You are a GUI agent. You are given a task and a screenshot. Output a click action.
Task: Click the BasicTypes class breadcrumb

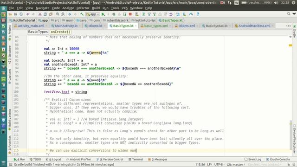point(38,32)
